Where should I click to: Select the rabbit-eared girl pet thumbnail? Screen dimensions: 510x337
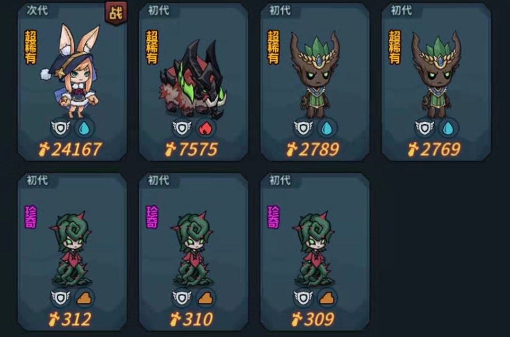tap(72, 82)
